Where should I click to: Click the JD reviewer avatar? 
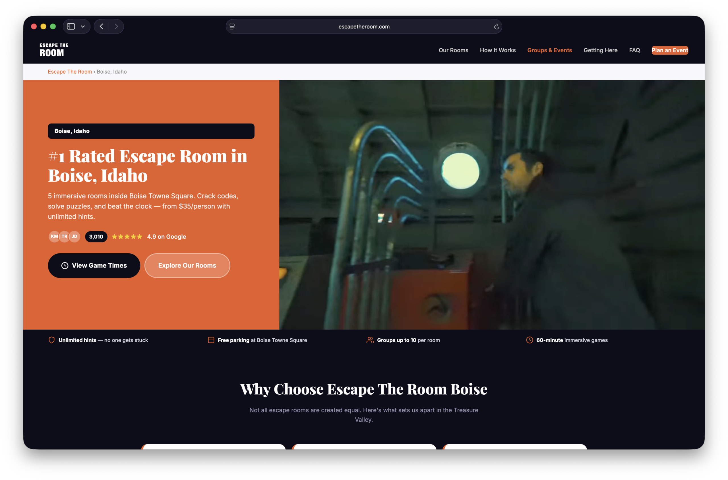coord(75,236)
